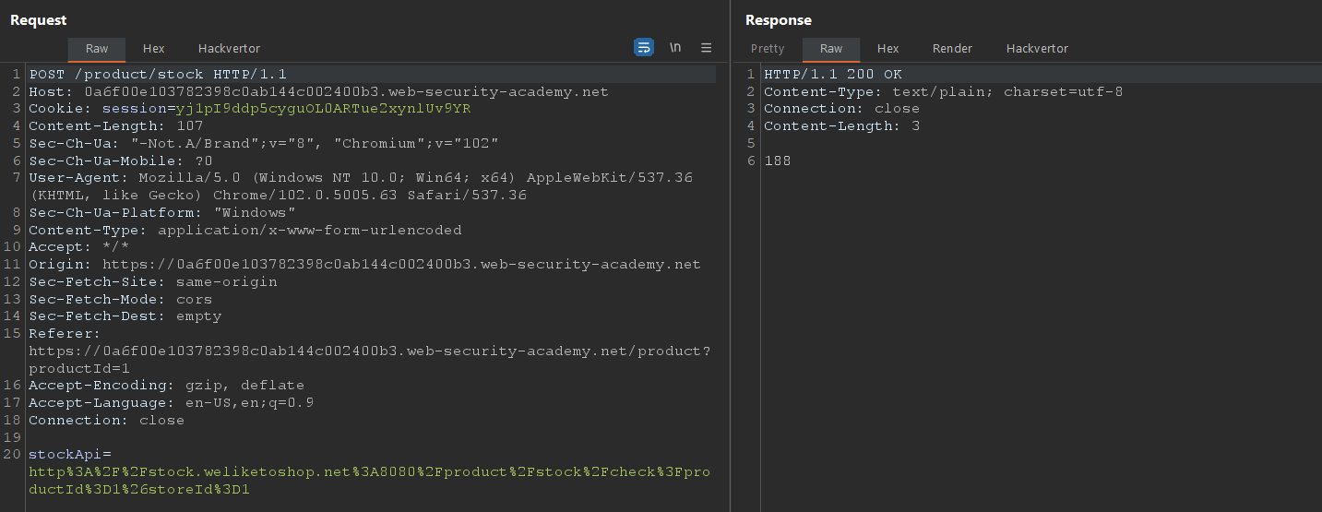Click the POST /product/stock request line
This screenshot has width=1322, height=512.
coord(158,74)
